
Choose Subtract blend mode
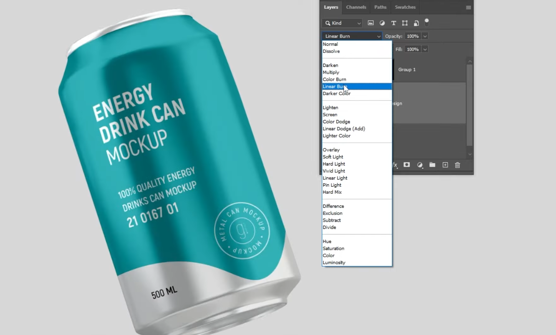click(x=357, y=220)
